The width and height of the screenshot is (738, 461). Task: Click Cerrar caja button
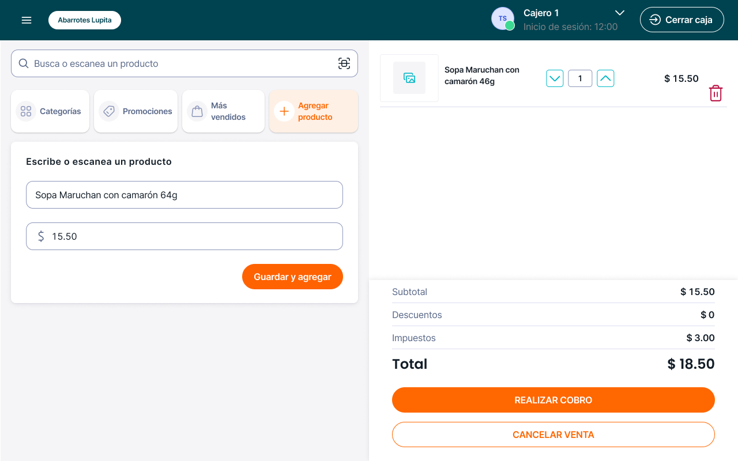tap(681, 20)
